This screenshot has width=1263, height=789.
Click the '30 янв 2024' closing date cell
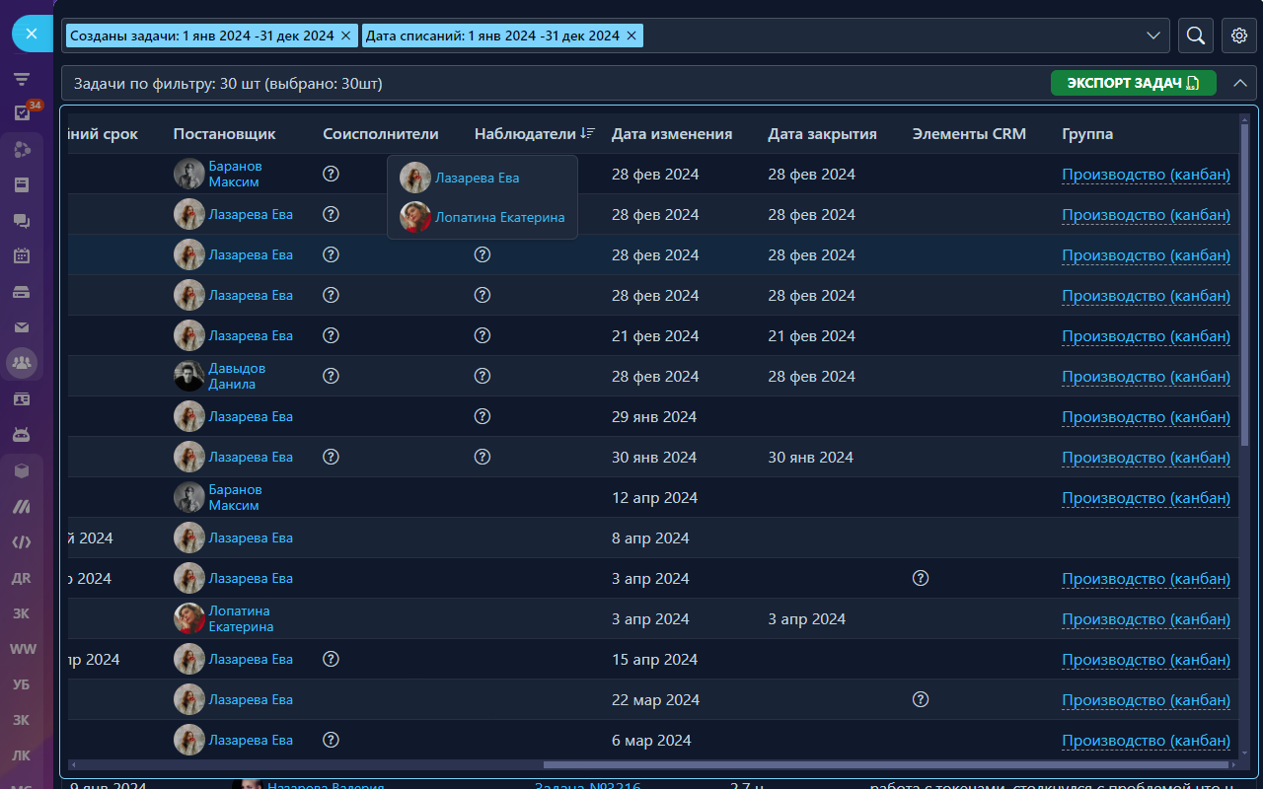[x=811, y=458]
